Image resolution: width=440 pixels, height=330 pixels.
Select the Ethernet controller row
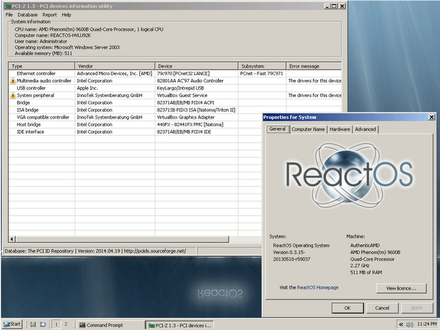tap(175, 74)
